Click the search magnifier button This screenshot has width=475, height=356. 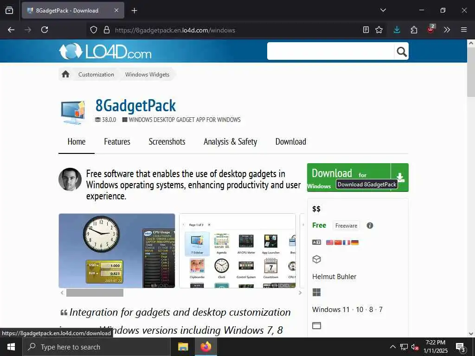[401, 51]
